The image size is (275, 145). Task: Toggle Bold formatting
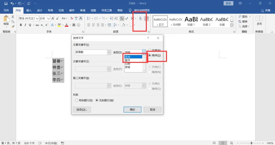click(x=21, y=25)
